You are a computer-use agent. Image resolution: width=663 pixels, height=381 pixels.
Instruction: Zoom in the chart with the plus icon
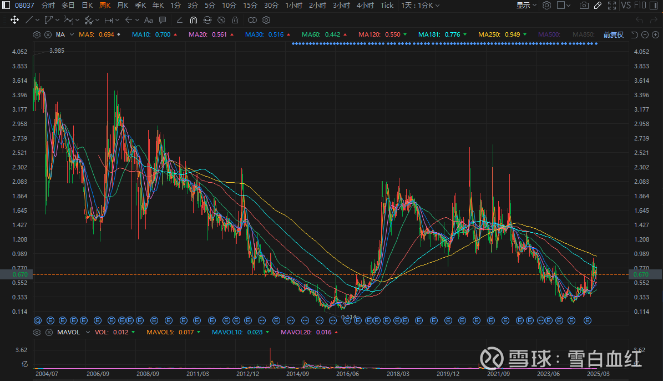point(655,35)
